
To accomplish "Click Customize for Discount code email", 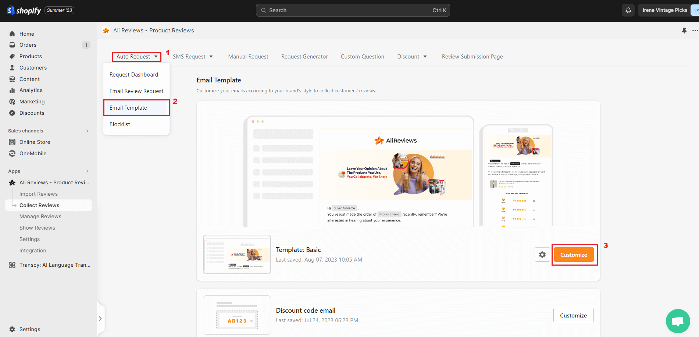I will point(573,315).
